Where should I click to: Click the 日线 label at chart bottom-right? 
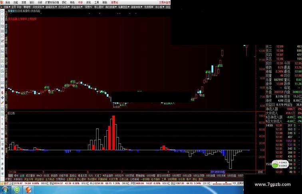click(x=260, y=172)
